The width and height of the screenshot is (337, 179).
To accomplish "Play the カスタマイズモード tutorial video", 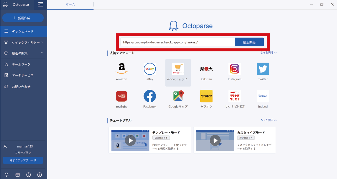I will point(215,140).
